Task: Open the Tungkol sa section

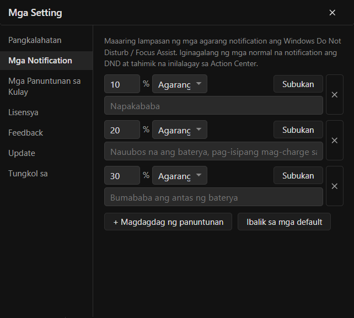Action: point(46,174)
